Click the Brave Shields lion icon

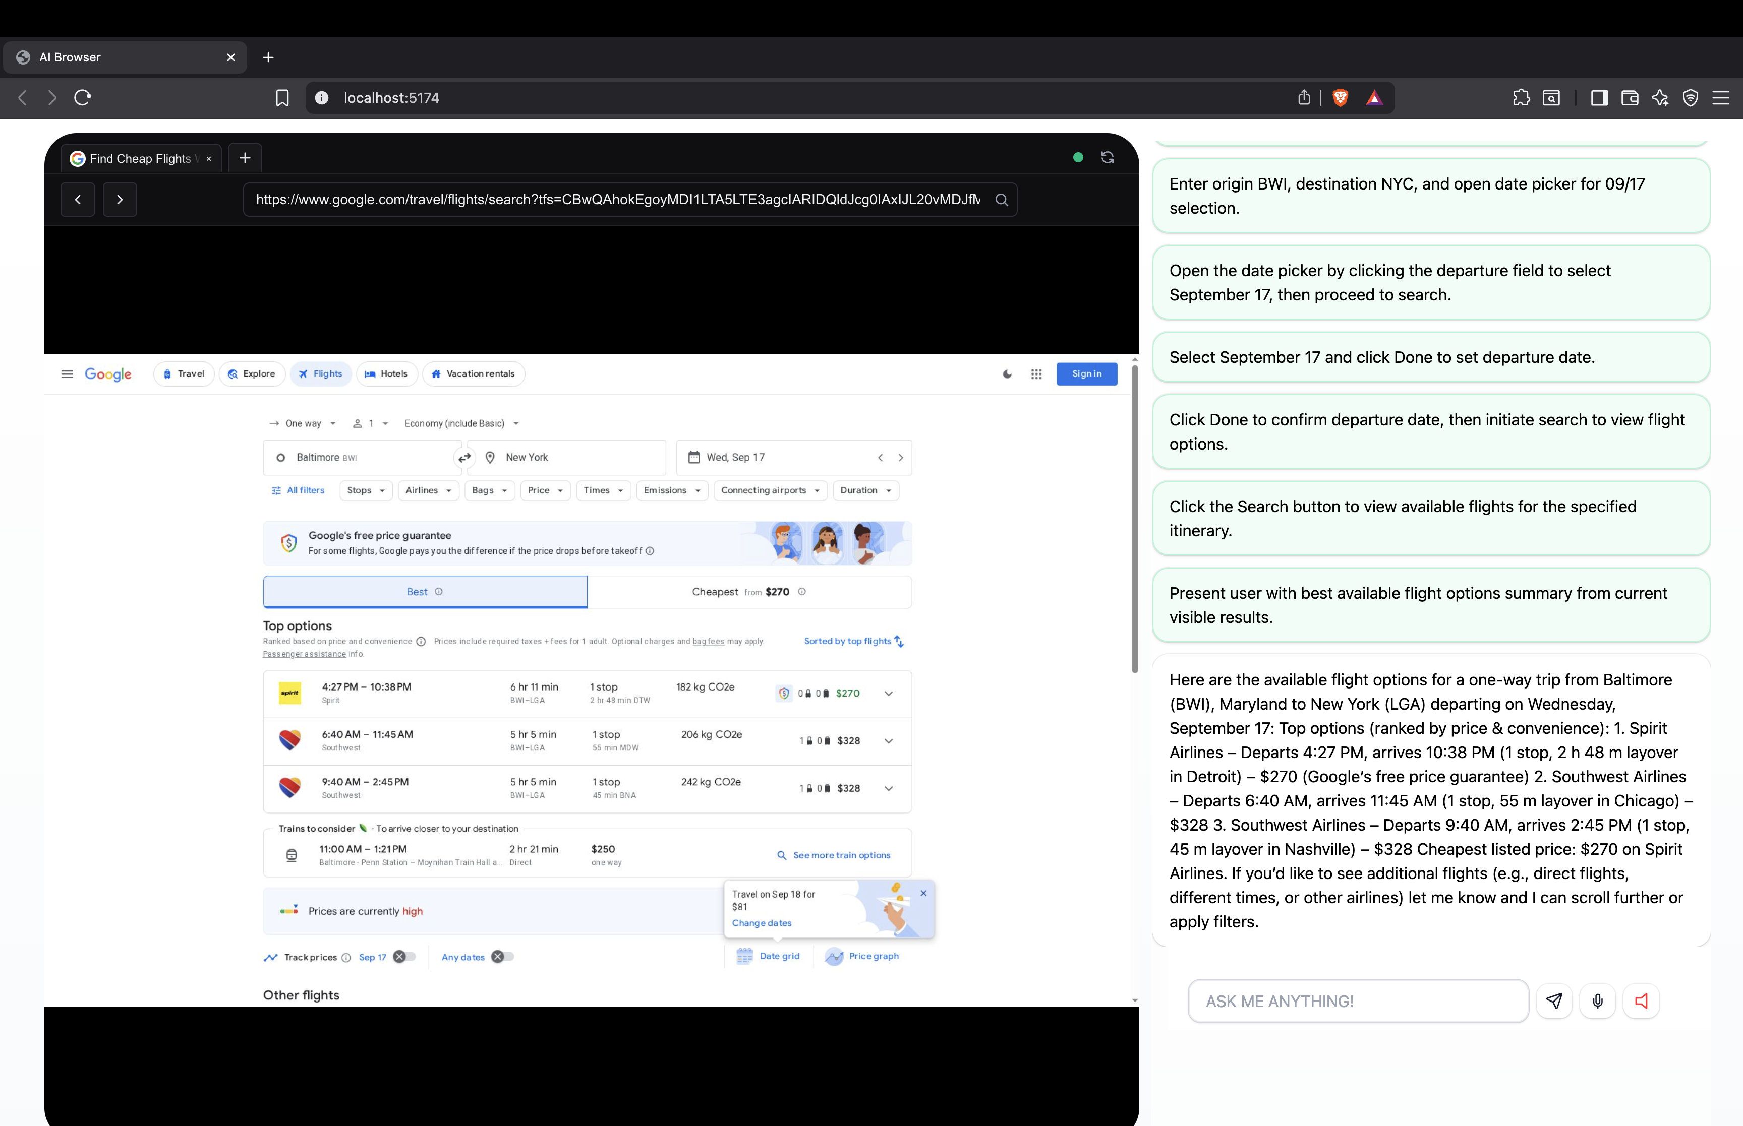click(1340, 98)
